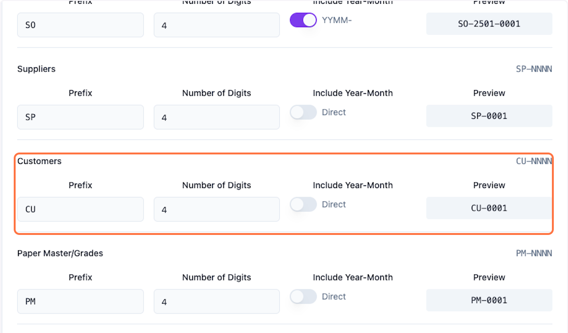
Task: Focus Number of Digits field for Paper Master/Grades
Action: 216,301
